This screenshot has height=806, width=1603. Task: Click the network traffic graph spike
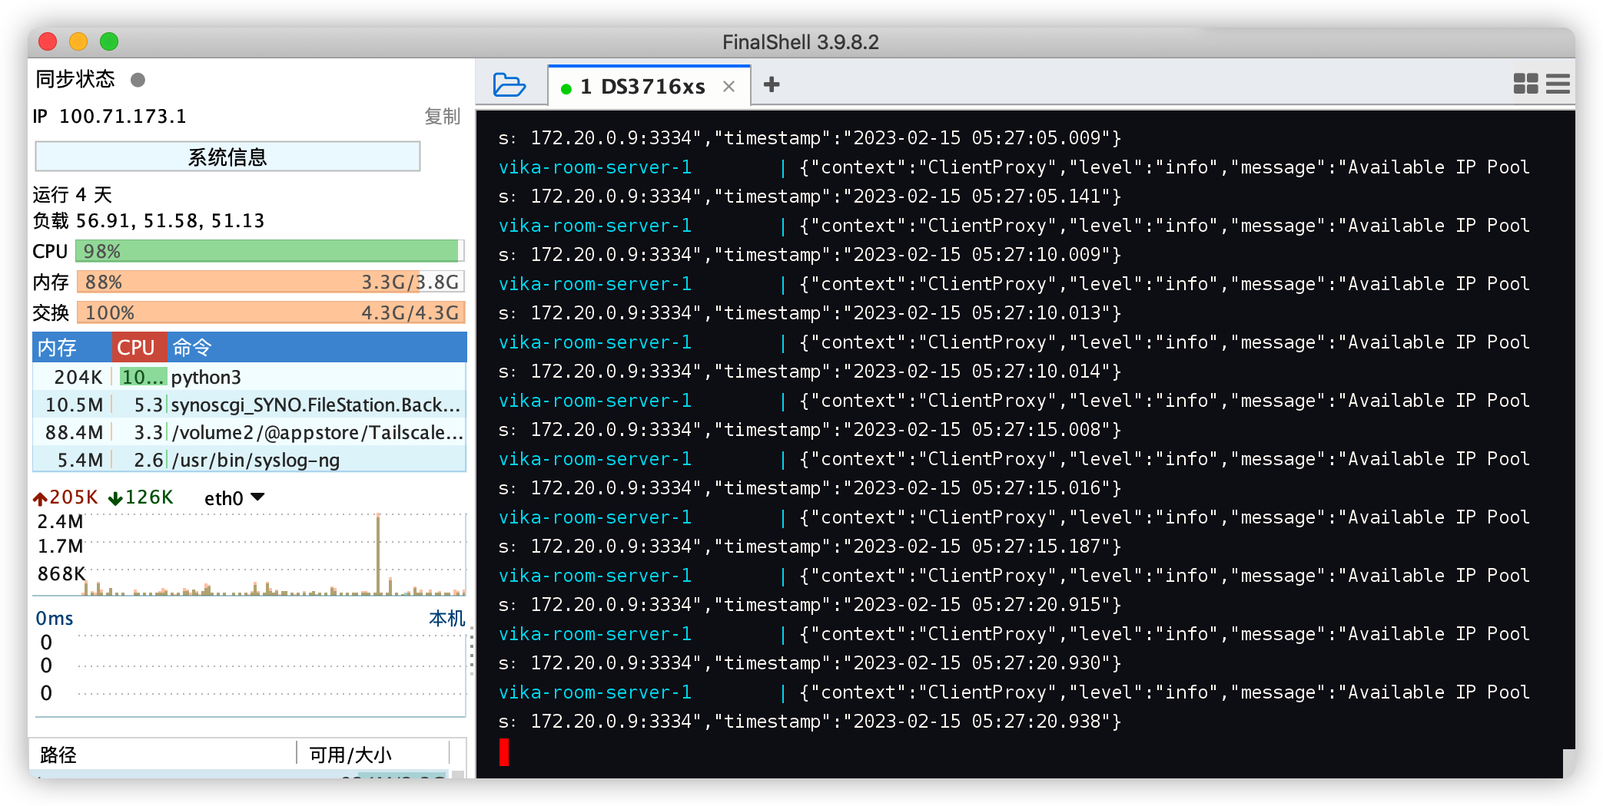tap(378, 553)
